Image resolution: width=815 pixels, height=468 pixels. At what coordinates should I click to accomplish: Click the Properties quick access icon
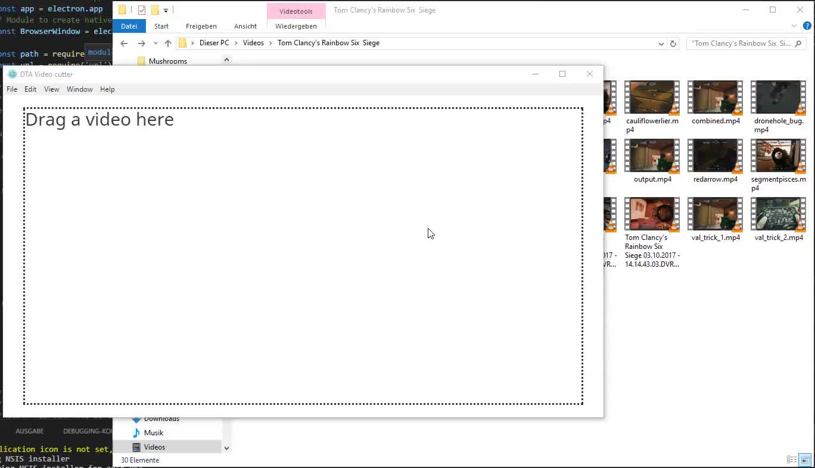(x=141, y=10)
